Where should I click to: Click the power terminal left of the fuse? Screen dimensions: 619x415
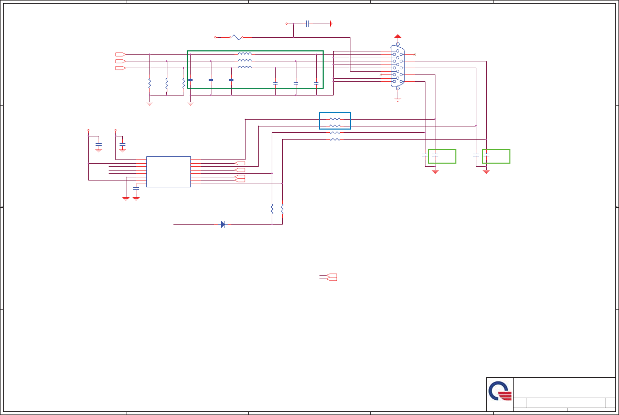(215, 37)
